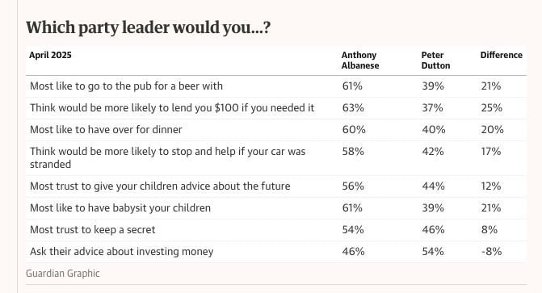Click the Guardian Graphic credit text
Image resolution: width=542 pixels, height=293 pixels.
click(x=62, y=274)
